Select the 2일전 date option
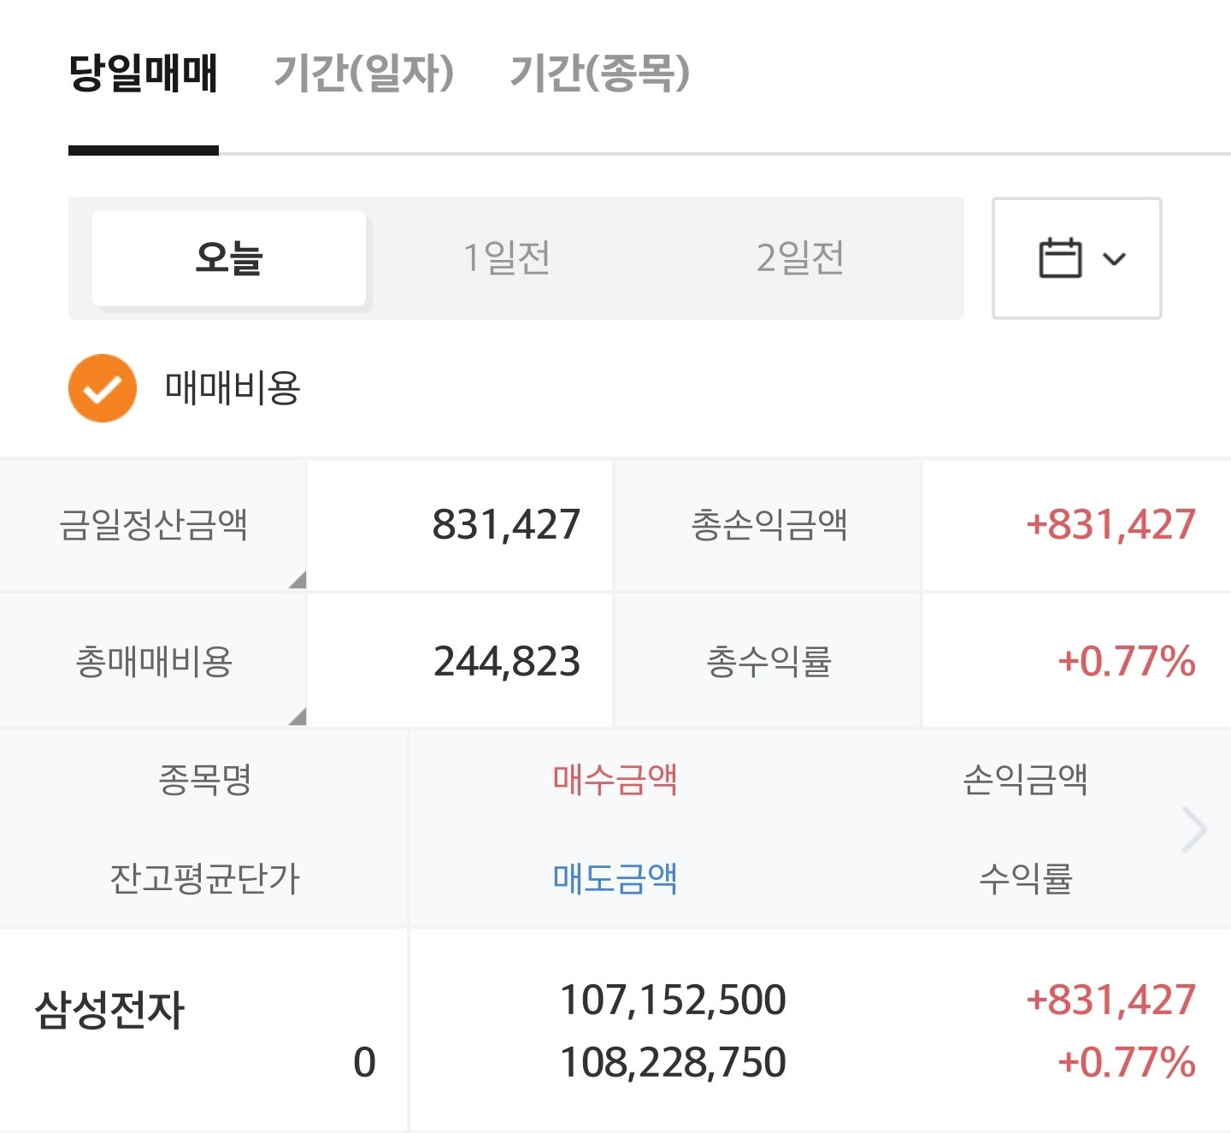Viewport: 1231px width, 1133px height. (800, 258)
